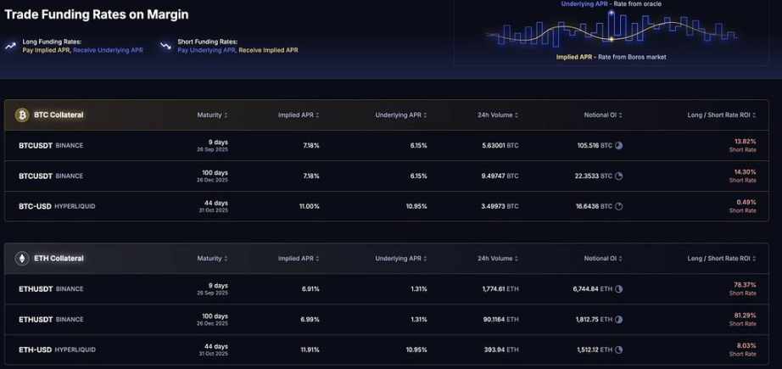Click the Short Funding Rates downtrend icon
The image size is (782, 369).
click(165, 46)
